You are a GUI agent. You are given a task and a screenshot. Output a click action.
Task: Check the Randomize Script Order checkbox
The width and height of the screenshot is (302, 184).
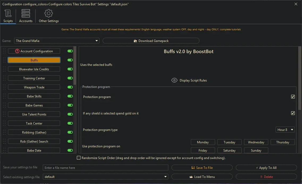(x=79, y=158)
